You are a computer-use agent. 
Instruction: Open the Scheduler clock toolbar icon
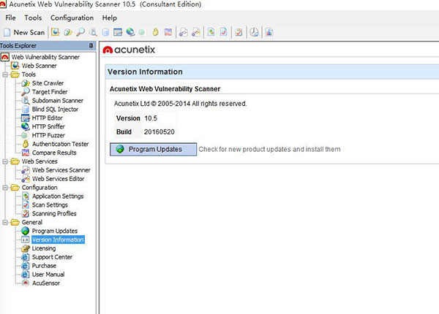[x=254, y=32]
